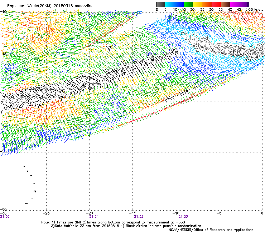Click the longitude label "0"

pos(262,213)
